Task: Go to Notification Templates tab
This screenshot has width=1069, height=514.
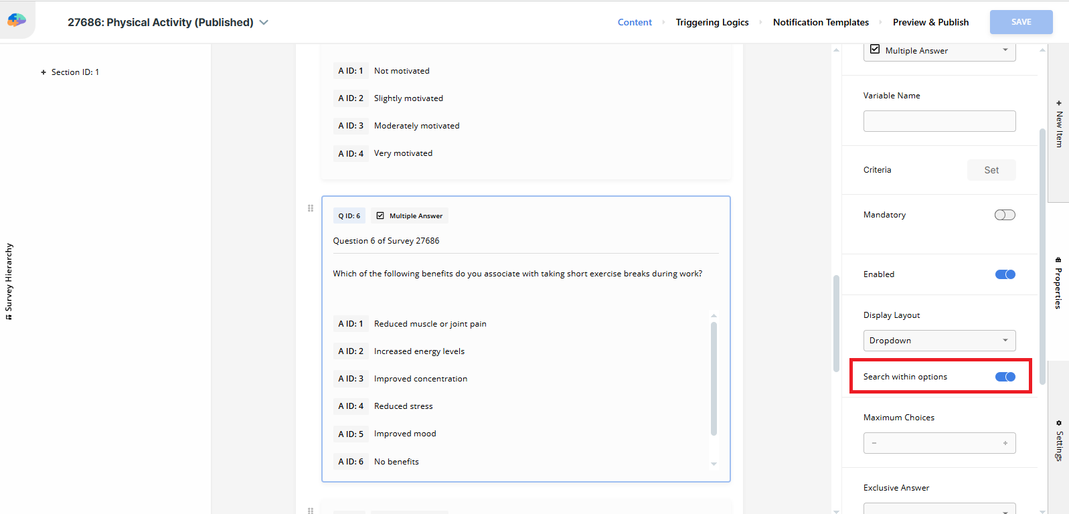Action: click(821, 22)
